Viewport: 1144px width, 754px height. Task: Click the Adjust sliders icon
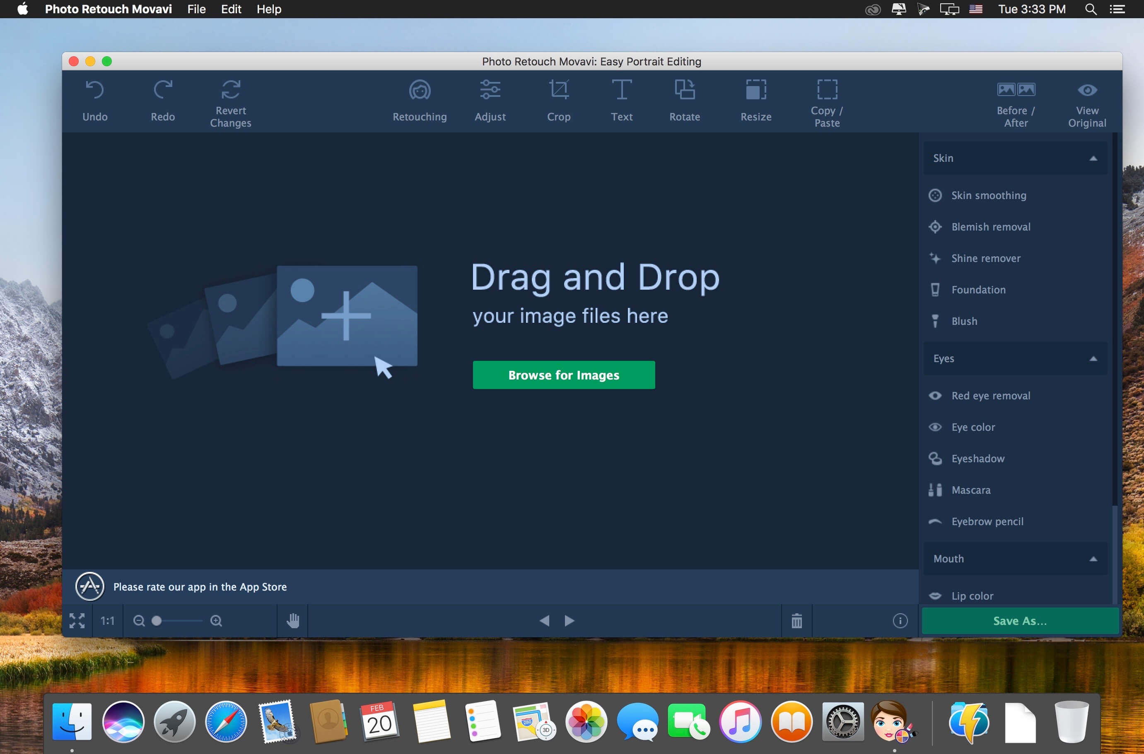[x=490, y=90]
